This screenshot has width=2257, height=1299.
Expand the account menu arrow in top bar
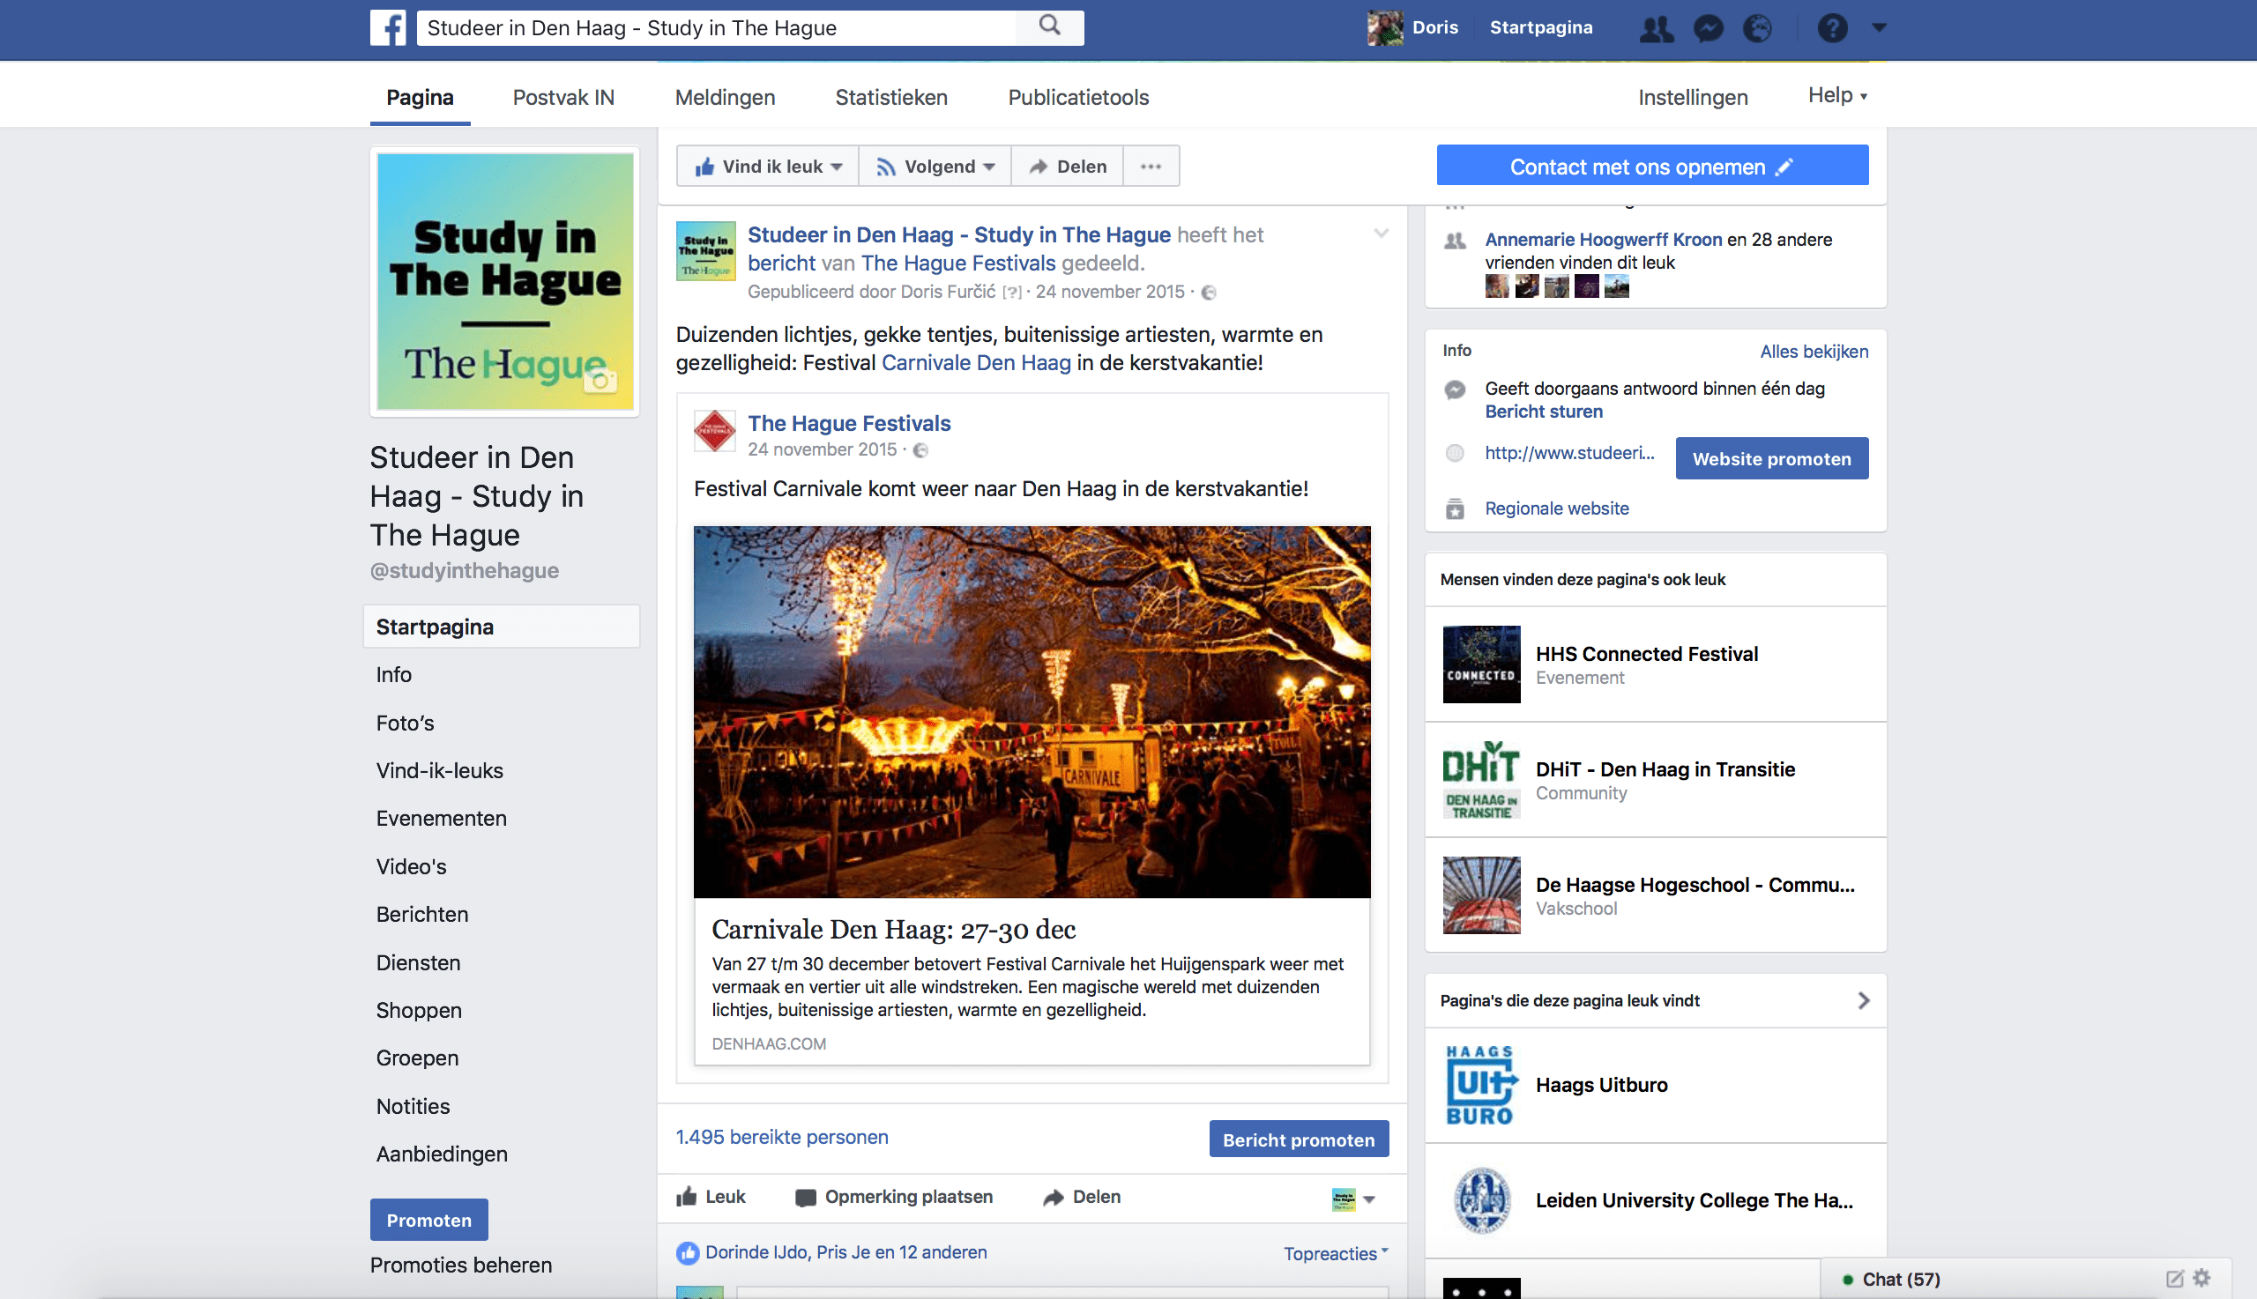1880,27
